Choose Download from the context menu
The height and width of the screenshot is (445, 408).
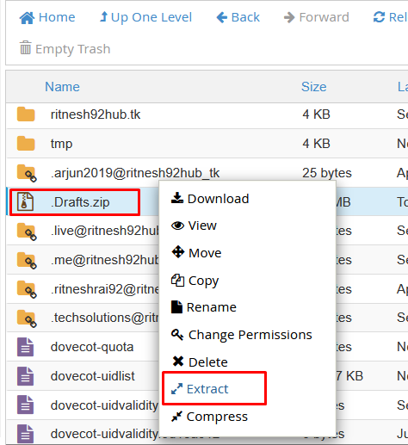(x=210, y=199)
